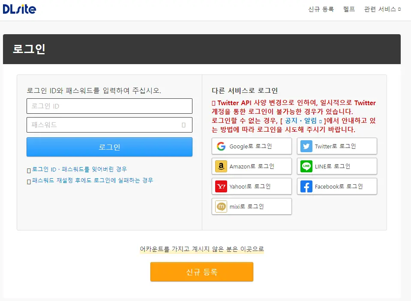Sign in with Facebook button
The image size is (411, 301).
pos(337,186)
